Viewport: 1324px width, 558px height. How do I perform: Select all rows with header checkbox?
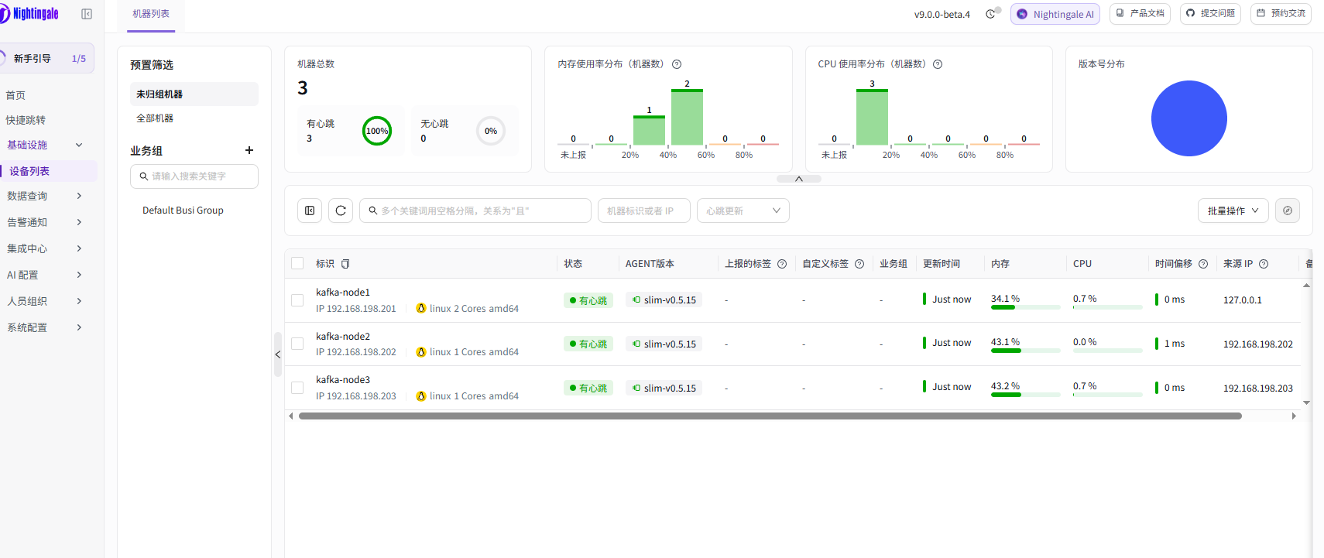(x=297, y=263)
